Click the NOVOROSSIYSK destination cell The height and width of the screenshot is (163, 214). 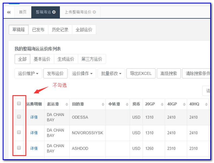87,133
